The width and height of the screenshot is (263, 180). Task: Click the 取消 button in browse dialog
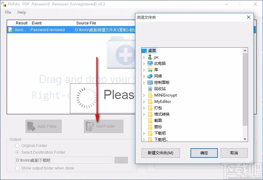(234, 153)
